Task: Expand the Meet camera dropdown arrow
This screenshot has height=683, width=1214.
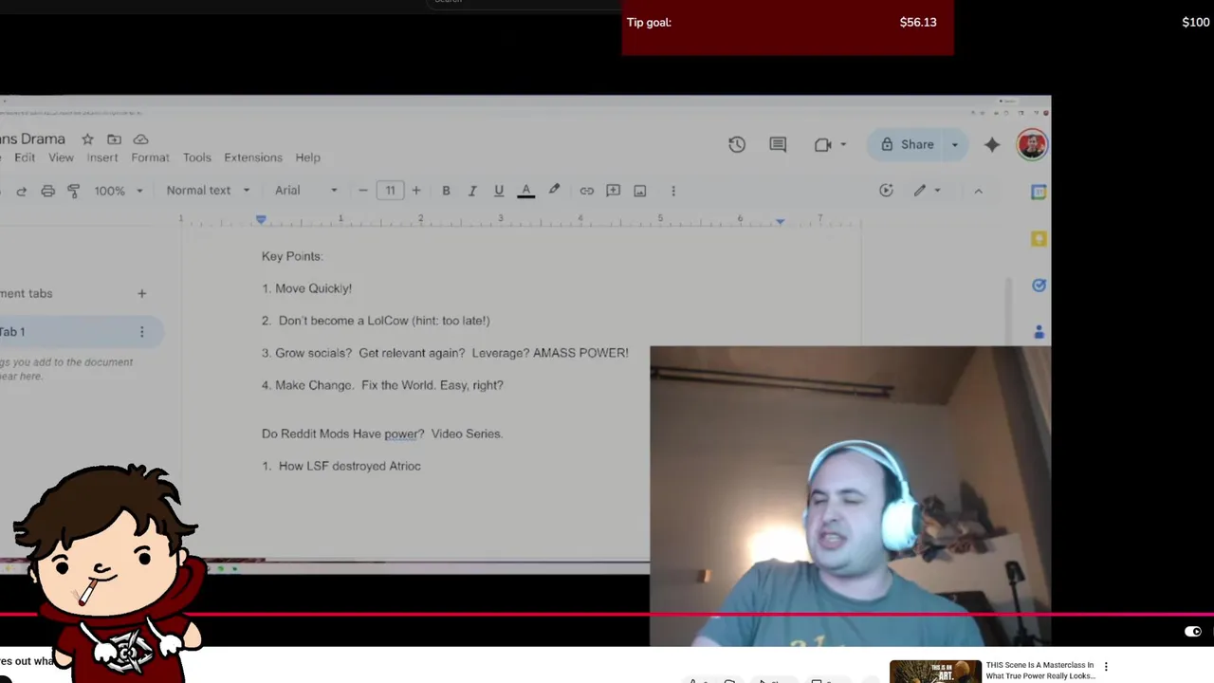Action: (x=843, y=145)
